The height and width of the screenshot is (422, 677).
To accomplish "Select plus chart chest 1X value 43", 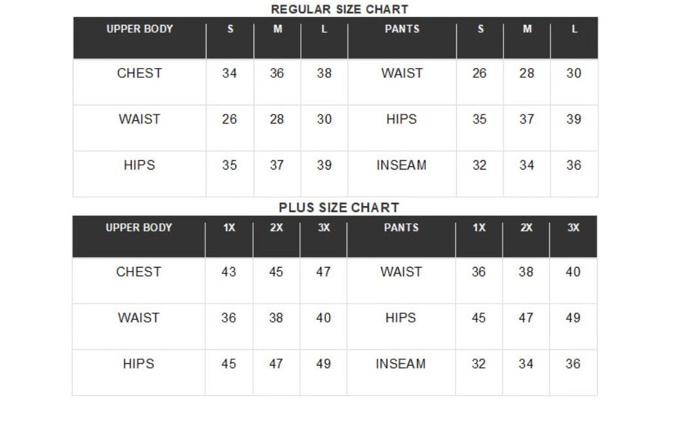I will pyautogui.click(x=229, y=272).
